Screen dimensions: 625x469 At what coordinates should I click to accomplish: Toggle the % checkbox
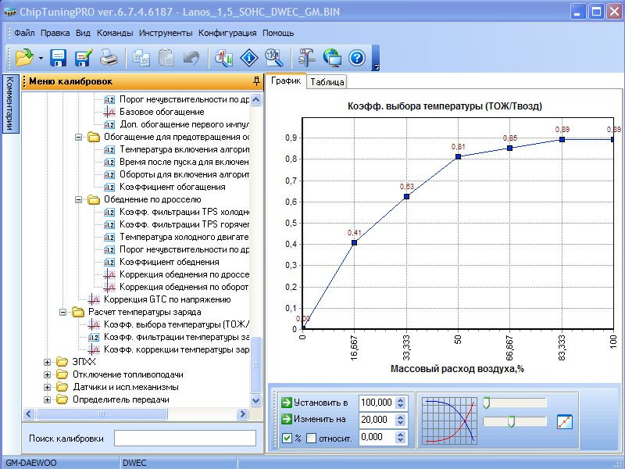click(287, 438)
